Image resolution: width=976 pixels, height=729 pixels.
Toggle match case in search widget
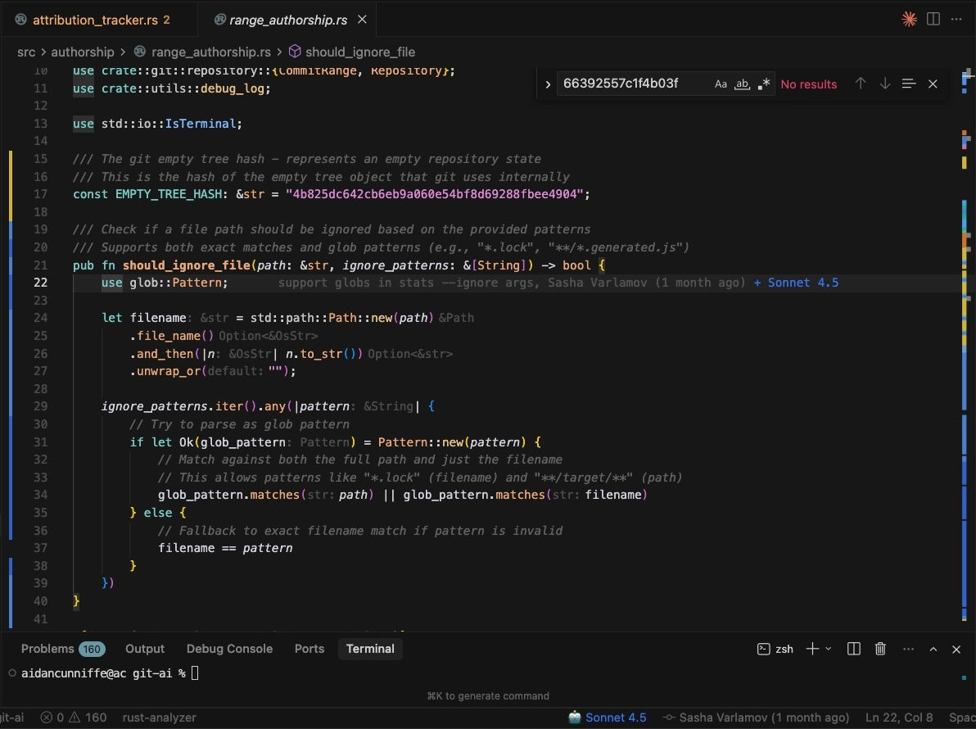[x=721, y=84]
